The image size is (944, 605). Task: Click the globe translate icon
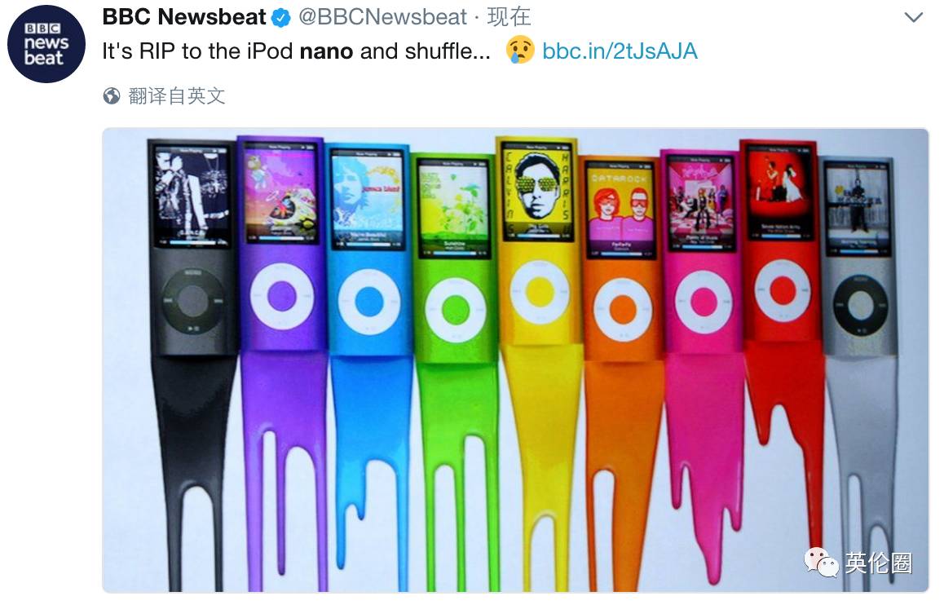112,95
